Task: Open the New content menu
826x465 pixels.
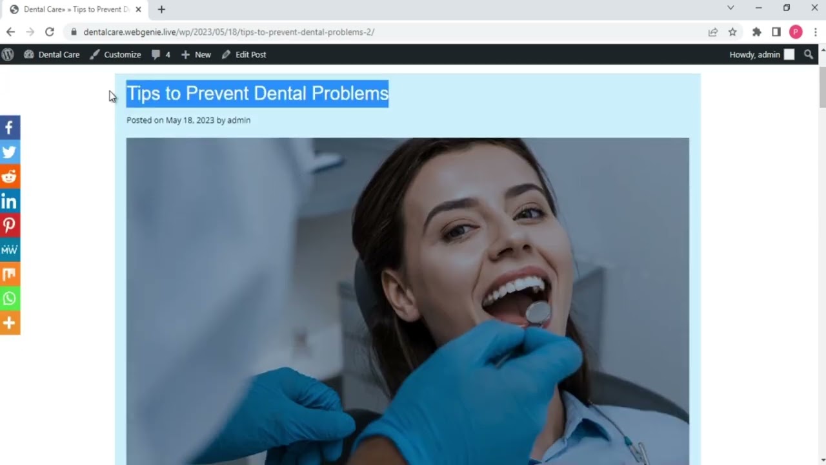Action: click(x=196, y=55)
